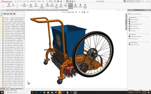
Task: Switch to the Motion Study 1 tab
Action: coord(19,89)
